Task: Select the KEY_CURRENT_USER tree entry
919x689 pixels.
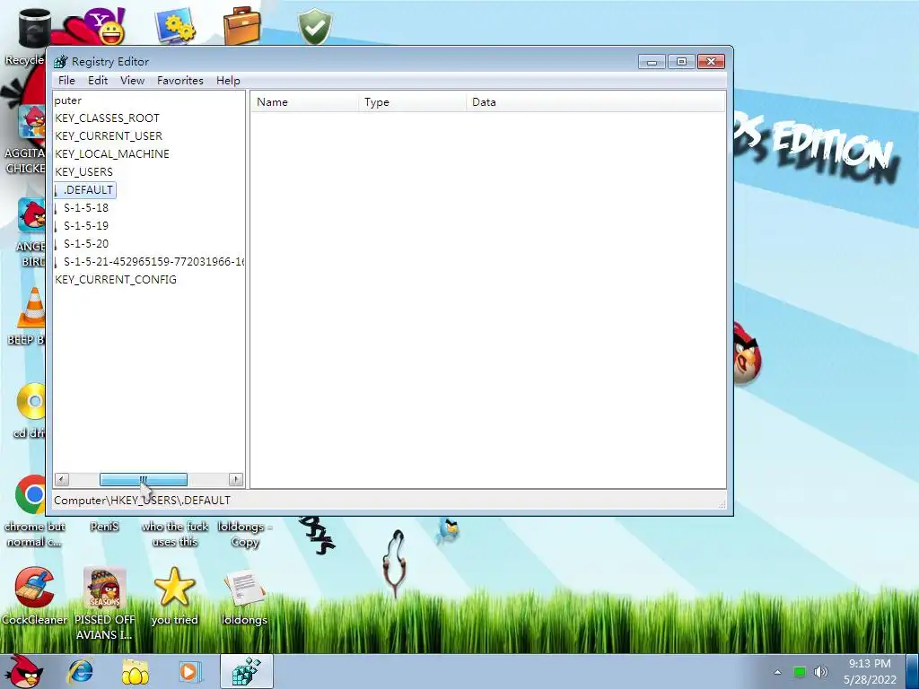Action: (109, 136)
